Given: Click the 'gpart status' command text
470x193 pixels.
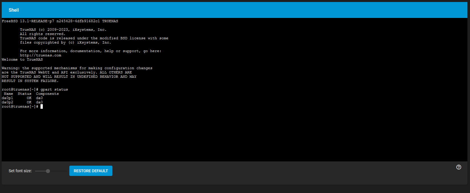Looking at the screenshot, I should pos(54,89).
